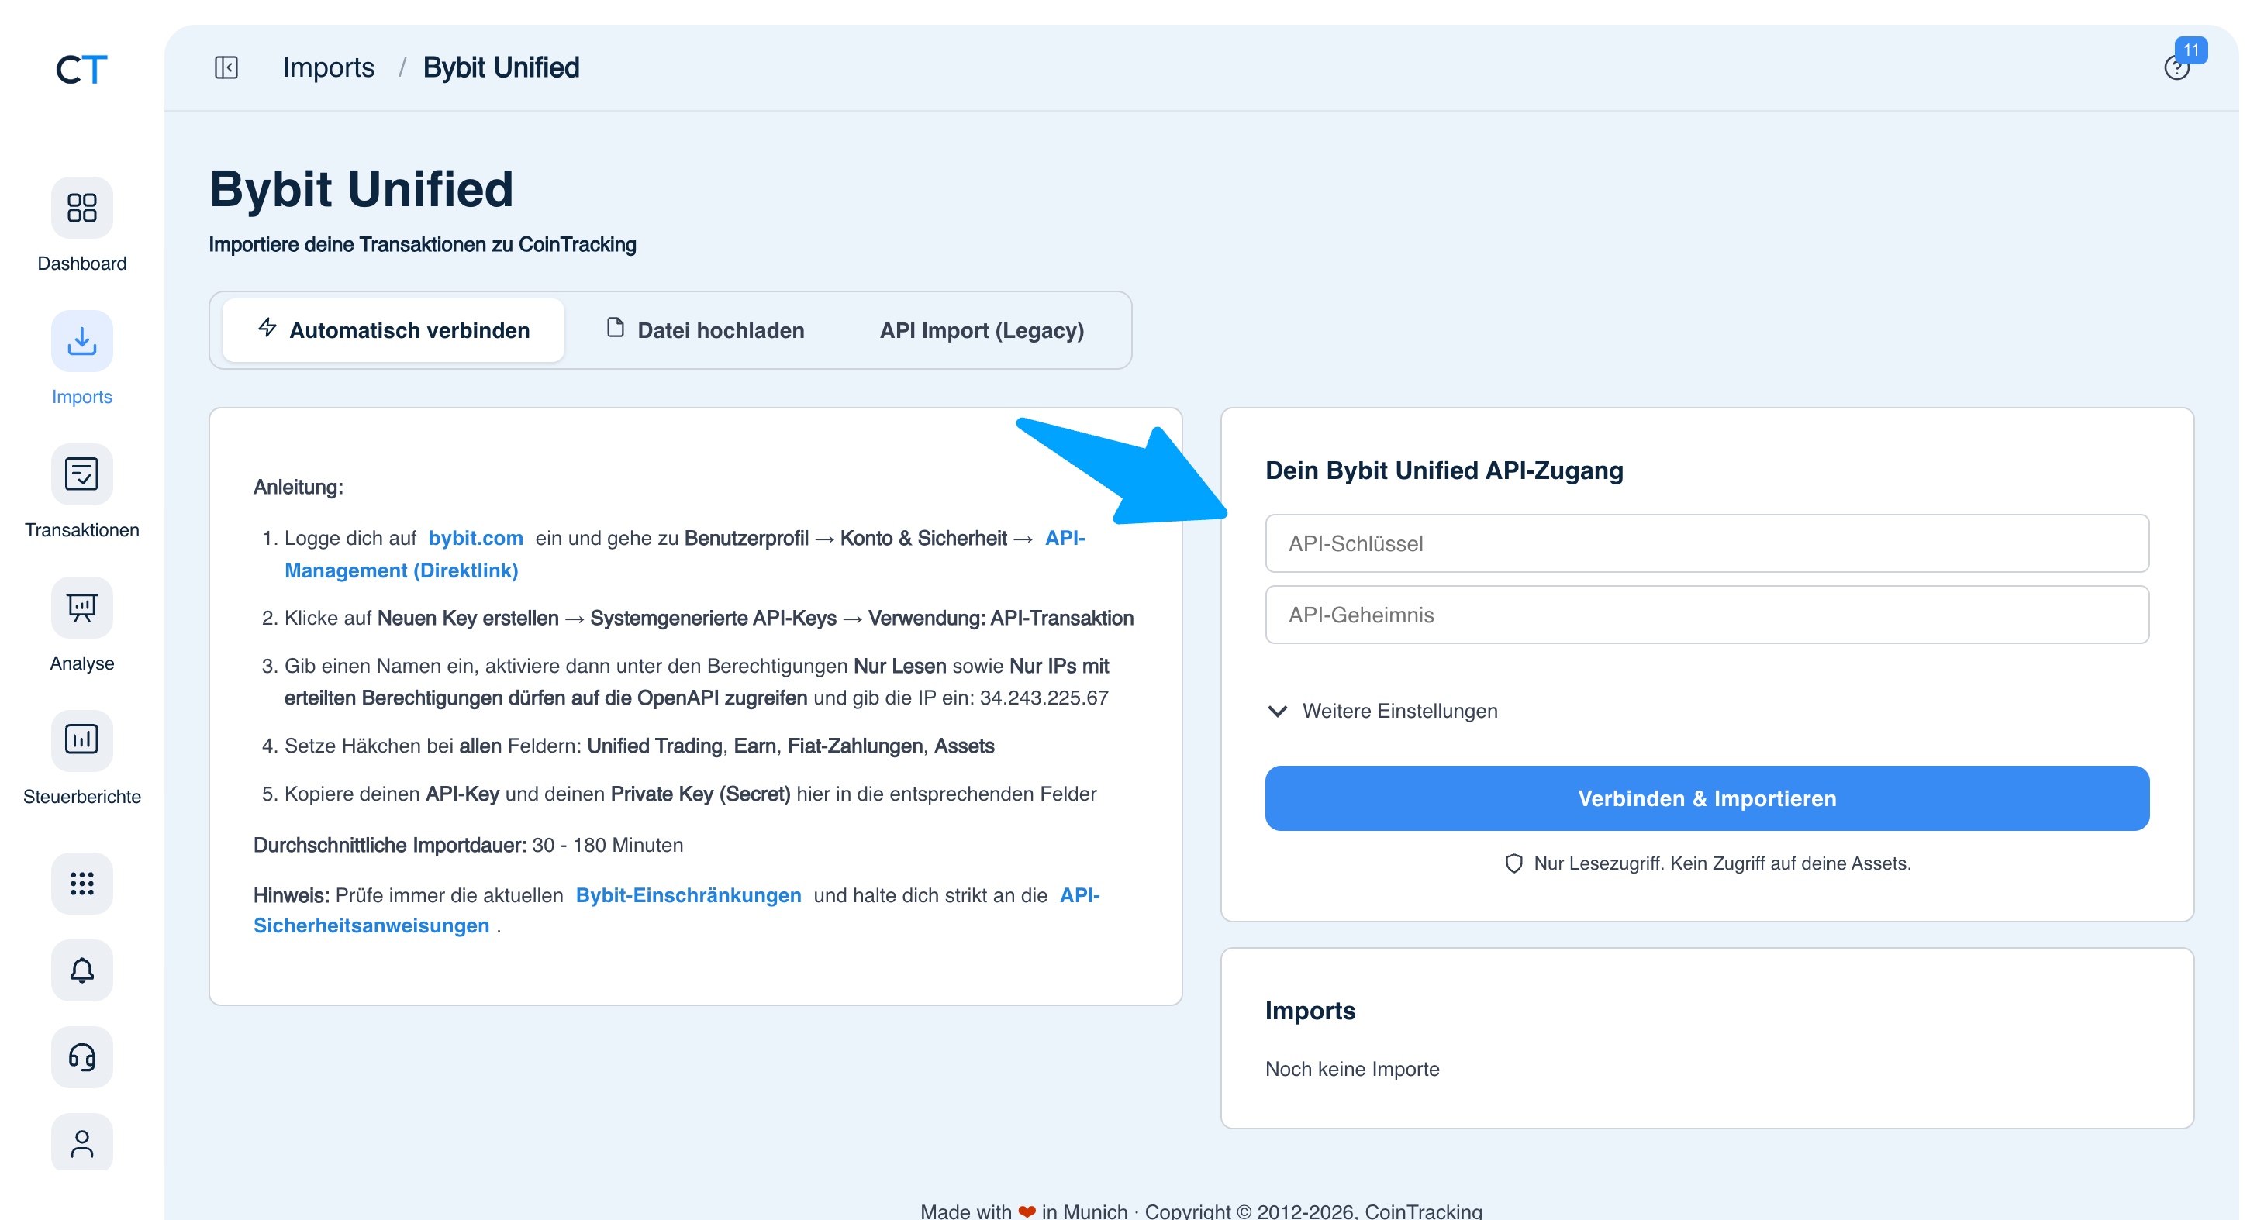Expand Weitere Einstellungen chevron
The height and width of the screenshot is (1220, 2264).
[x=1277, y=711]
